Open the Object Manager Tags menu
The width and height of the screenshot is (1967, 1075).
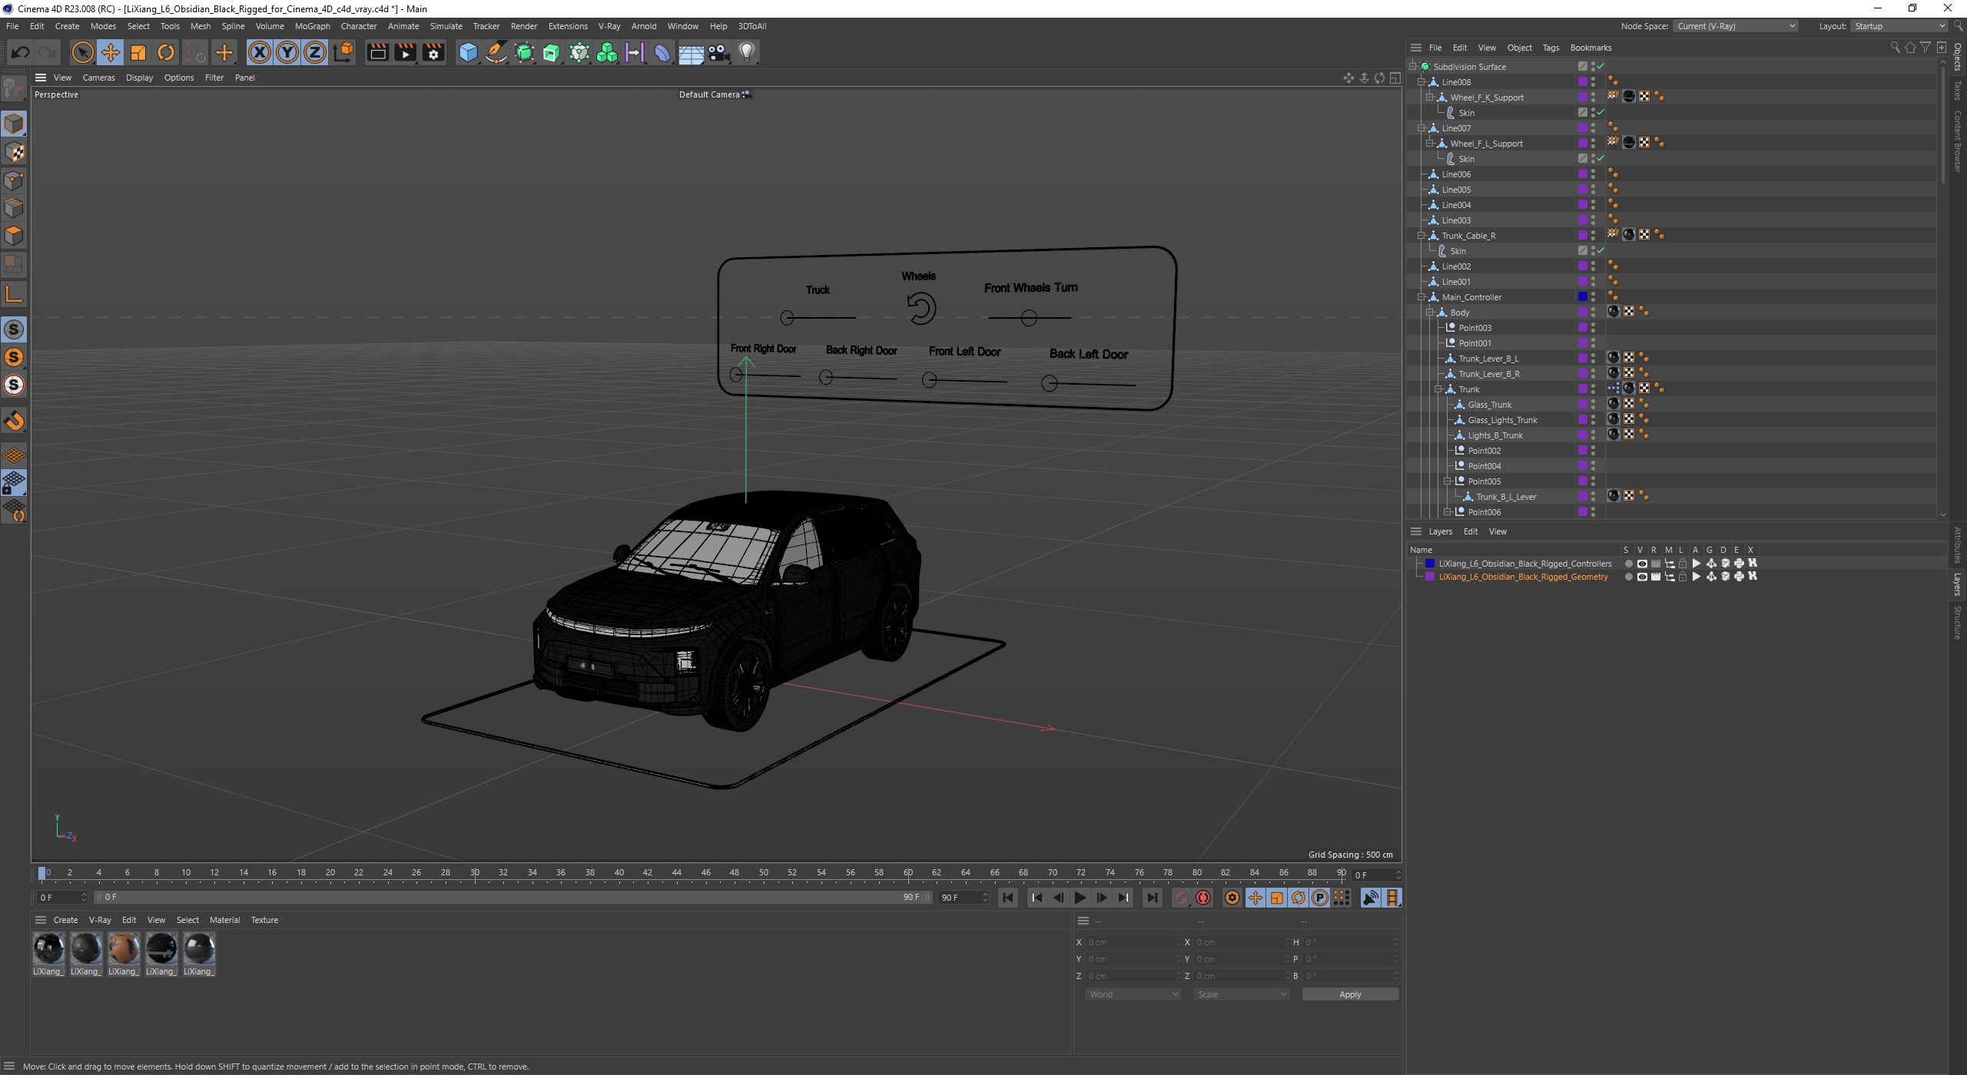(x=1551, y=48)
